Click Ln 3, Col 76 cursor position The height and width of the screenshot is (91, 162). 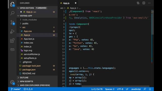(97, 89)
